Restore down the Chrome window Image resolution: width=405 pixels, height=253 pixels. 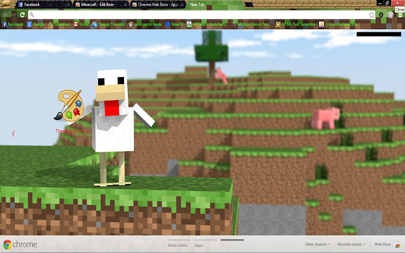click(x=387, y=3)
